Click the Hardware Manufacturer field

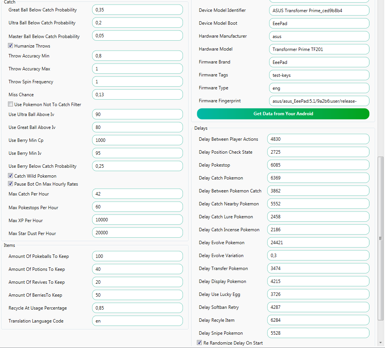coord(319,37)
